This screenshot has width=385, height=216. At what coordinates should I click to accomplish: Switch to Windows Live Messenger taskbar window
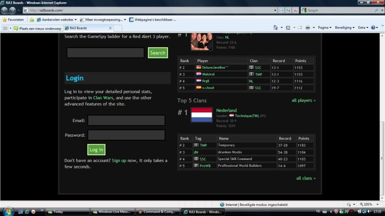click(112, 211)
